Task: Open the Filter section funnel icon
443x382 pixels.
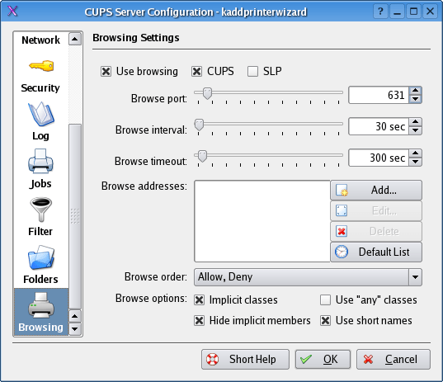Action: pyautogui.click(x=41, y=210)
